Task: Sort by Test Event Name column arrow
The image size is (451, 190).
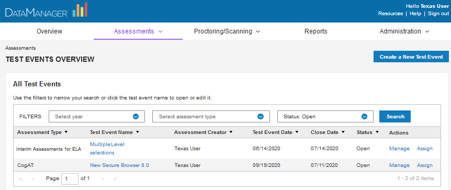Action: point(138,132)
